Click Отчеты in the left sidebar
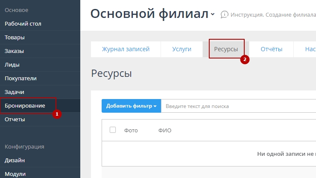 click(x=15, y=119)
